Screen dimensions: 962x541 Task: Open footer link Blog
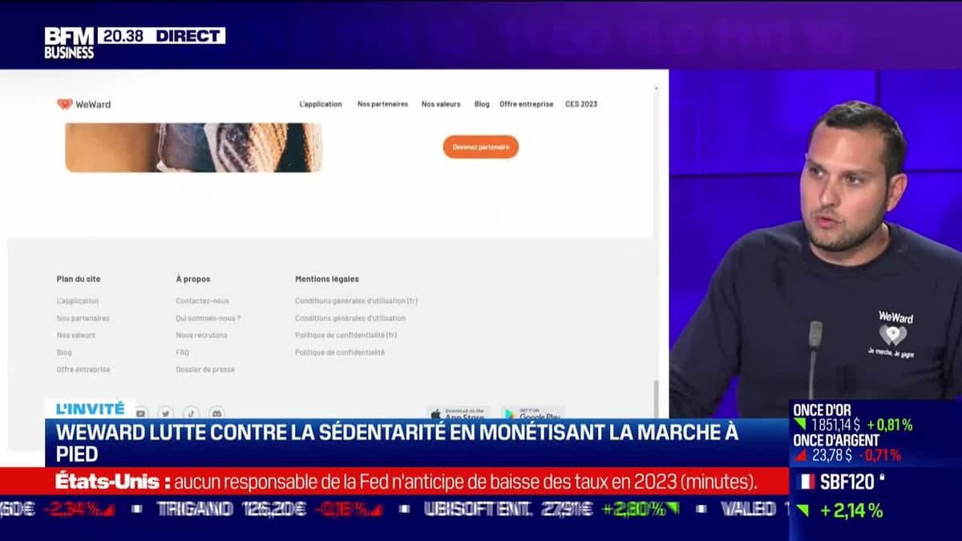[x=64, y=353]
